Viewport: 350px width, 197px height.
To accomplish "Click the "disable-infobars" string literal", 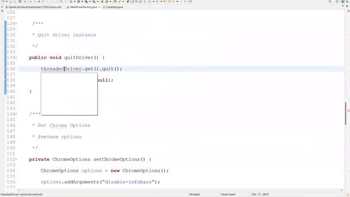I will pyautogui.click(x=128, y=182).
